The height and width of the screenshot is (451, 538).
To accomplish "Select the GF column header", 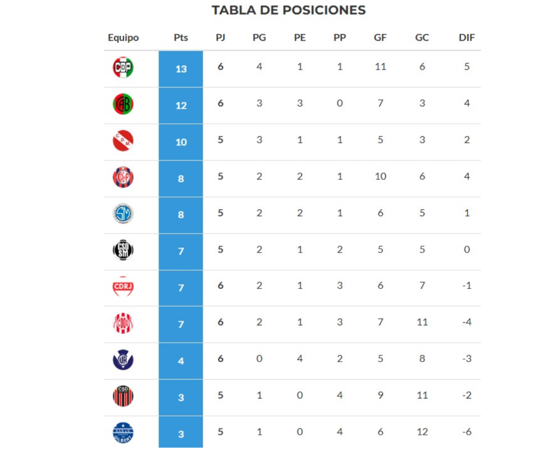I will coord(380,38).
